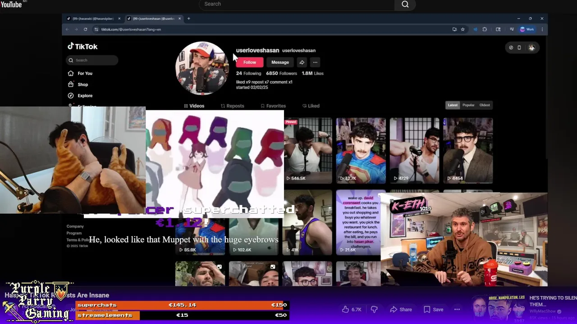Open the browser three-dot menu
This screenshot has width=577, height=324.
542,29
